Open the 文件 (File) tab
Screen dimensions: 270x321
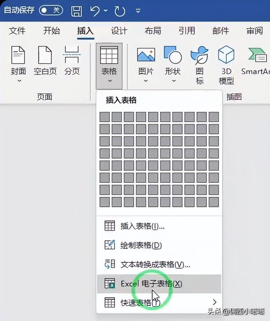click(x=17, y=31)
